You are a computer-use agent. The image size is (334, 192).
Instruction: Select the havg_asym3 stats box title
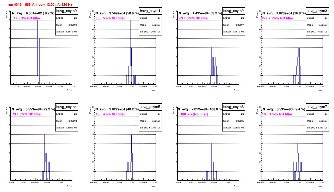(x=317, y=11)
